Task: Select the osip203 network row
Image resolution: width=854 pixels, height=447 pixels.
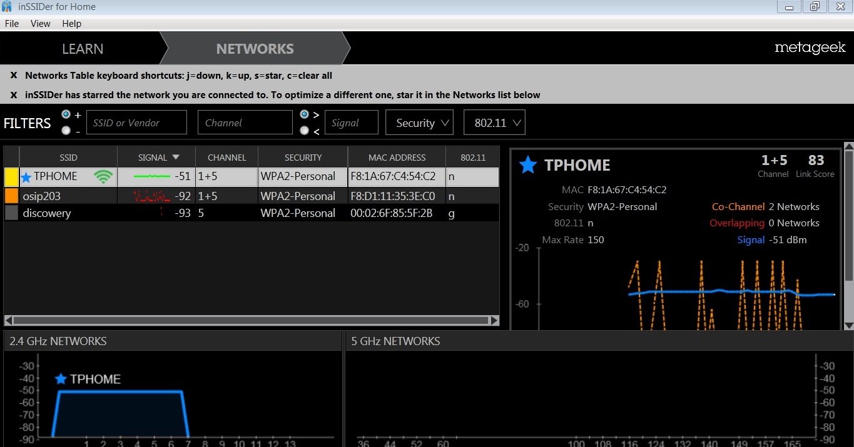Action: (252, 196)
